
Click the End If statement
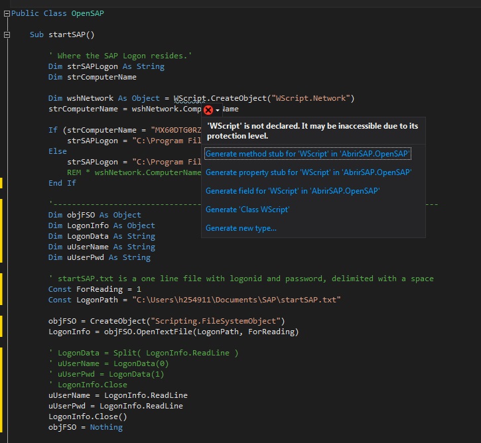pos(62,183)
